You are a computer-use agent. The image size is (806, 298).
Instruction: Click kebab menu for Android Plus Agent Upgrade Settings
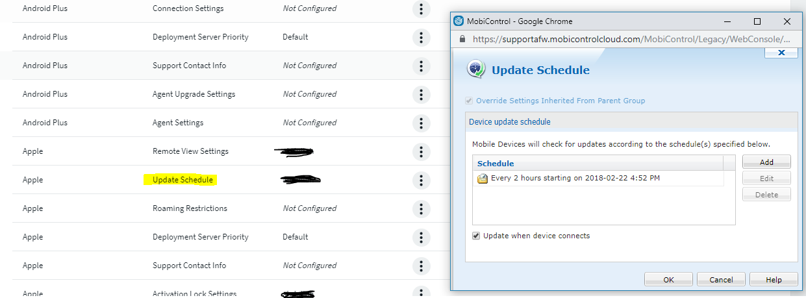[x=421, y=95]
